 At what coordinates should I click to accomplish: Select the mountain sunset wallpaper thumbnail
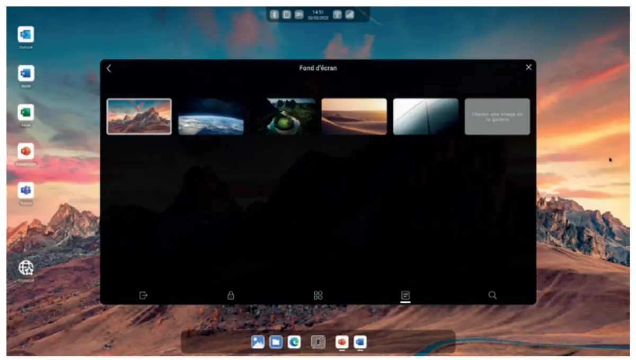139,116
